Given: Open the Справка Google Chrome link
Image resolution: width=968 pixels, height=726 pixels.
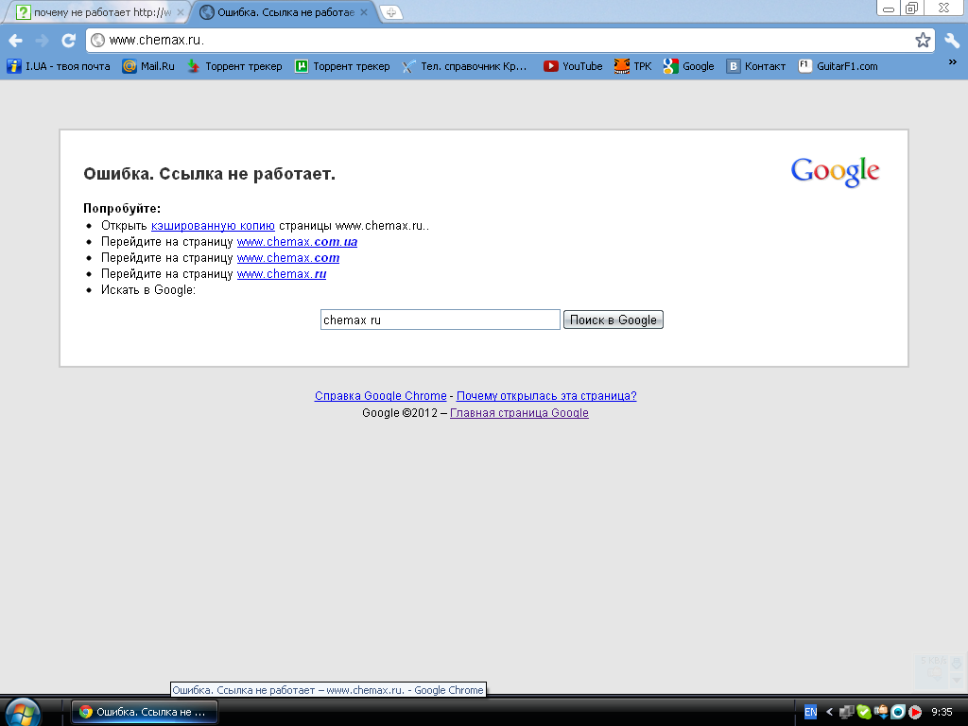Looking at the screenshot, I should pos(380,396).
